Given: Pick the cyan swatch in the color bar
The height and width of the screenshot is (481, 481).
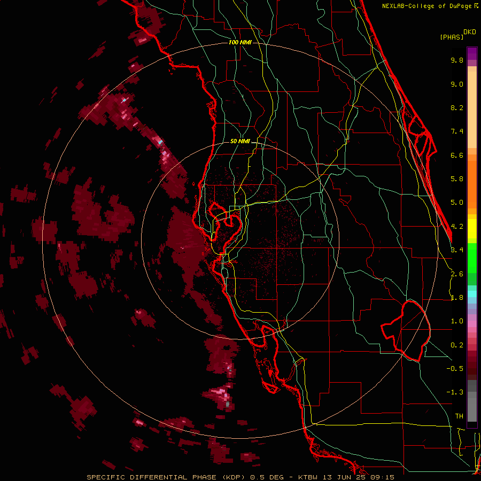Looking at the screenshot, I should pos(472,294).
